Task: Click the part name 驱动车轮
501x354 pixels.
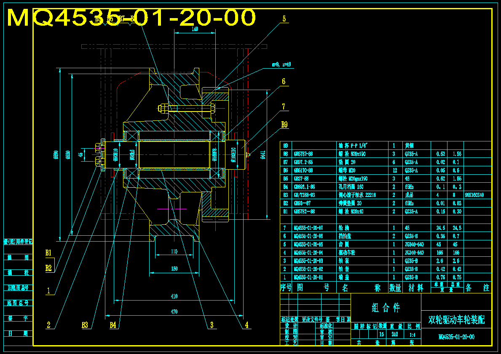Action: (347, 253)
